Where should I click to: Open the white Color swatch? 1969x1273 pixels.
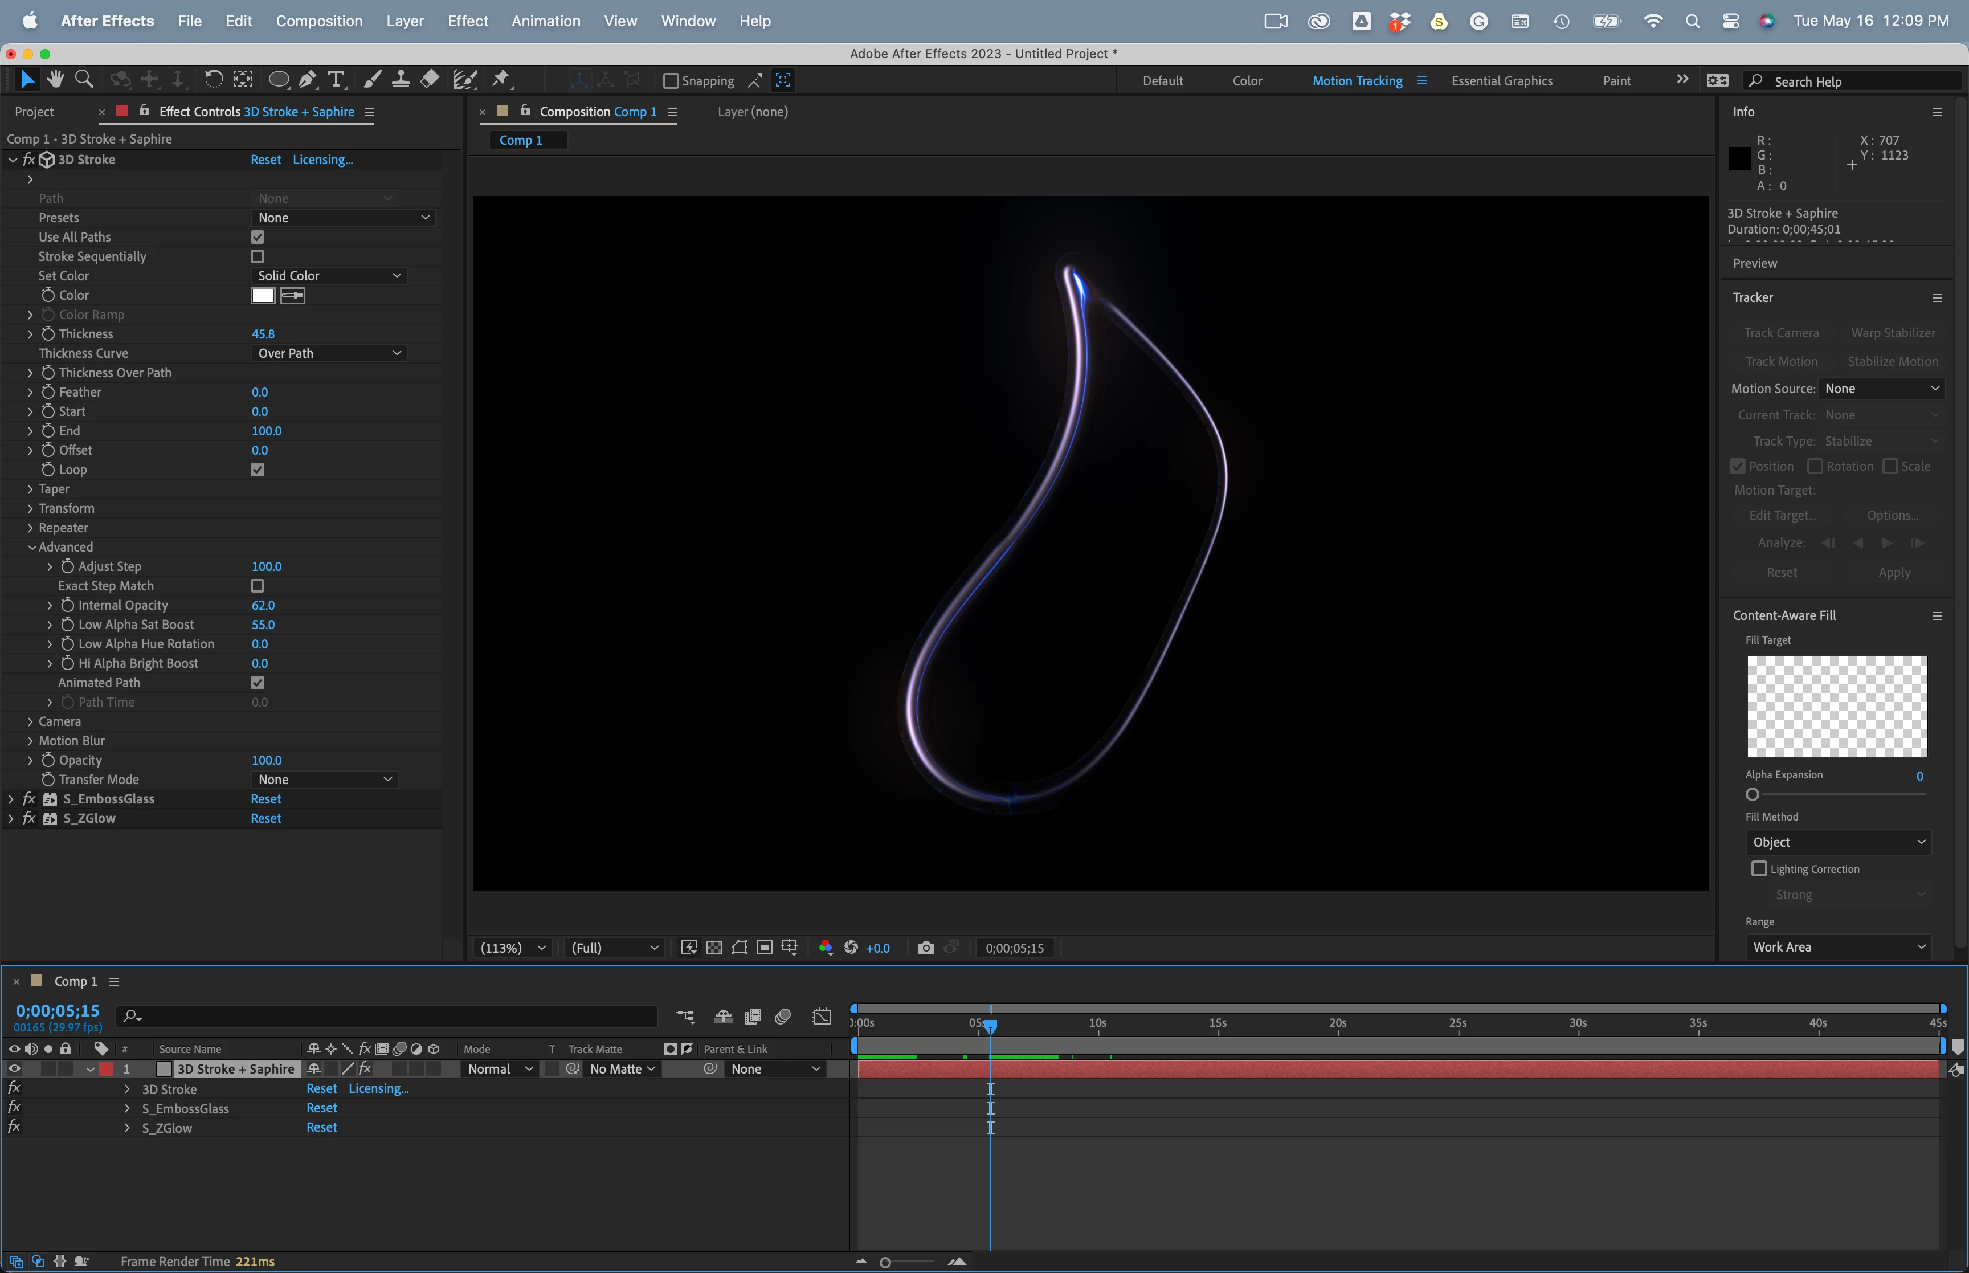point(263,295)
